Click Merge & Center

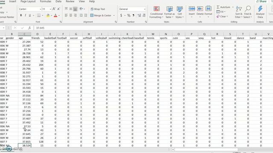click(101, 15)
